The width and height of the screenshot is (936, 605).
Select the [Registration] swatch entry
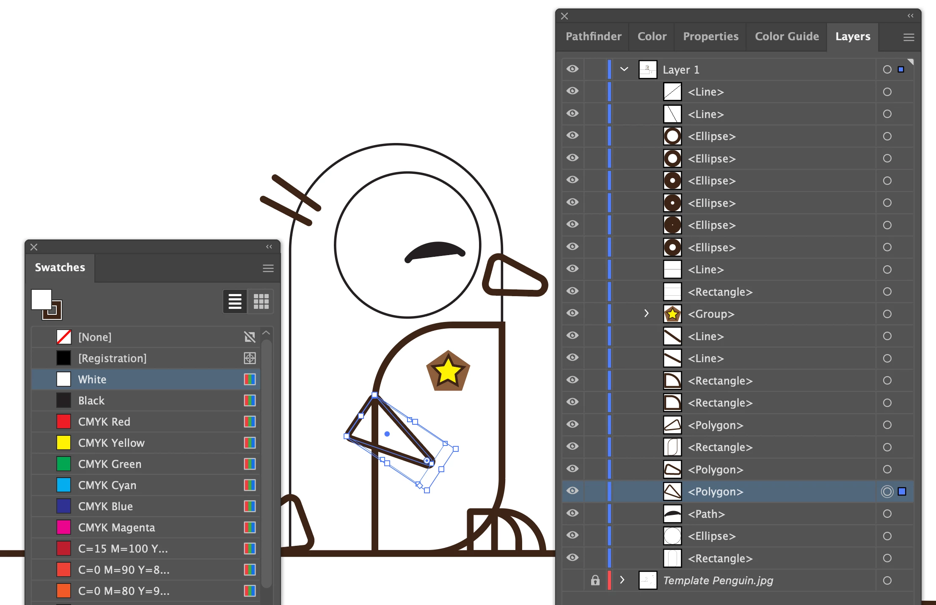pyautogui.click(x=112, y=358)
